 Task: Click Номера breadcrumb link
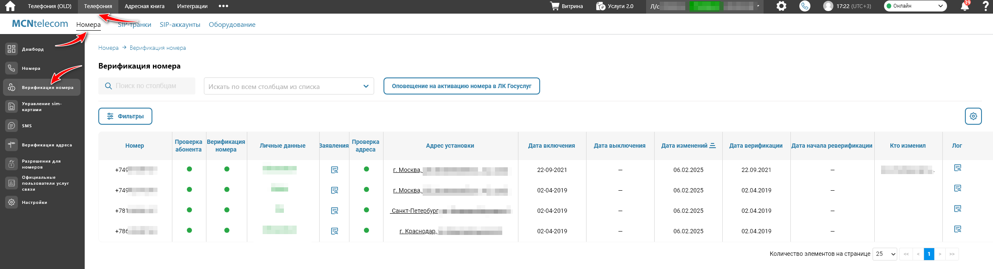click(x=109, y=48)
